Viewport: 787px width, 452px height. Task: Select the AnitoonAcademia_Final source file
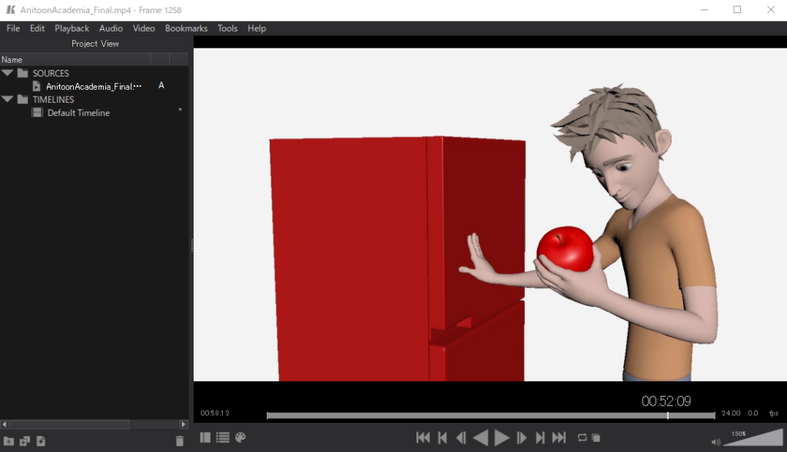pyautogui.click(x=93, y=87)
